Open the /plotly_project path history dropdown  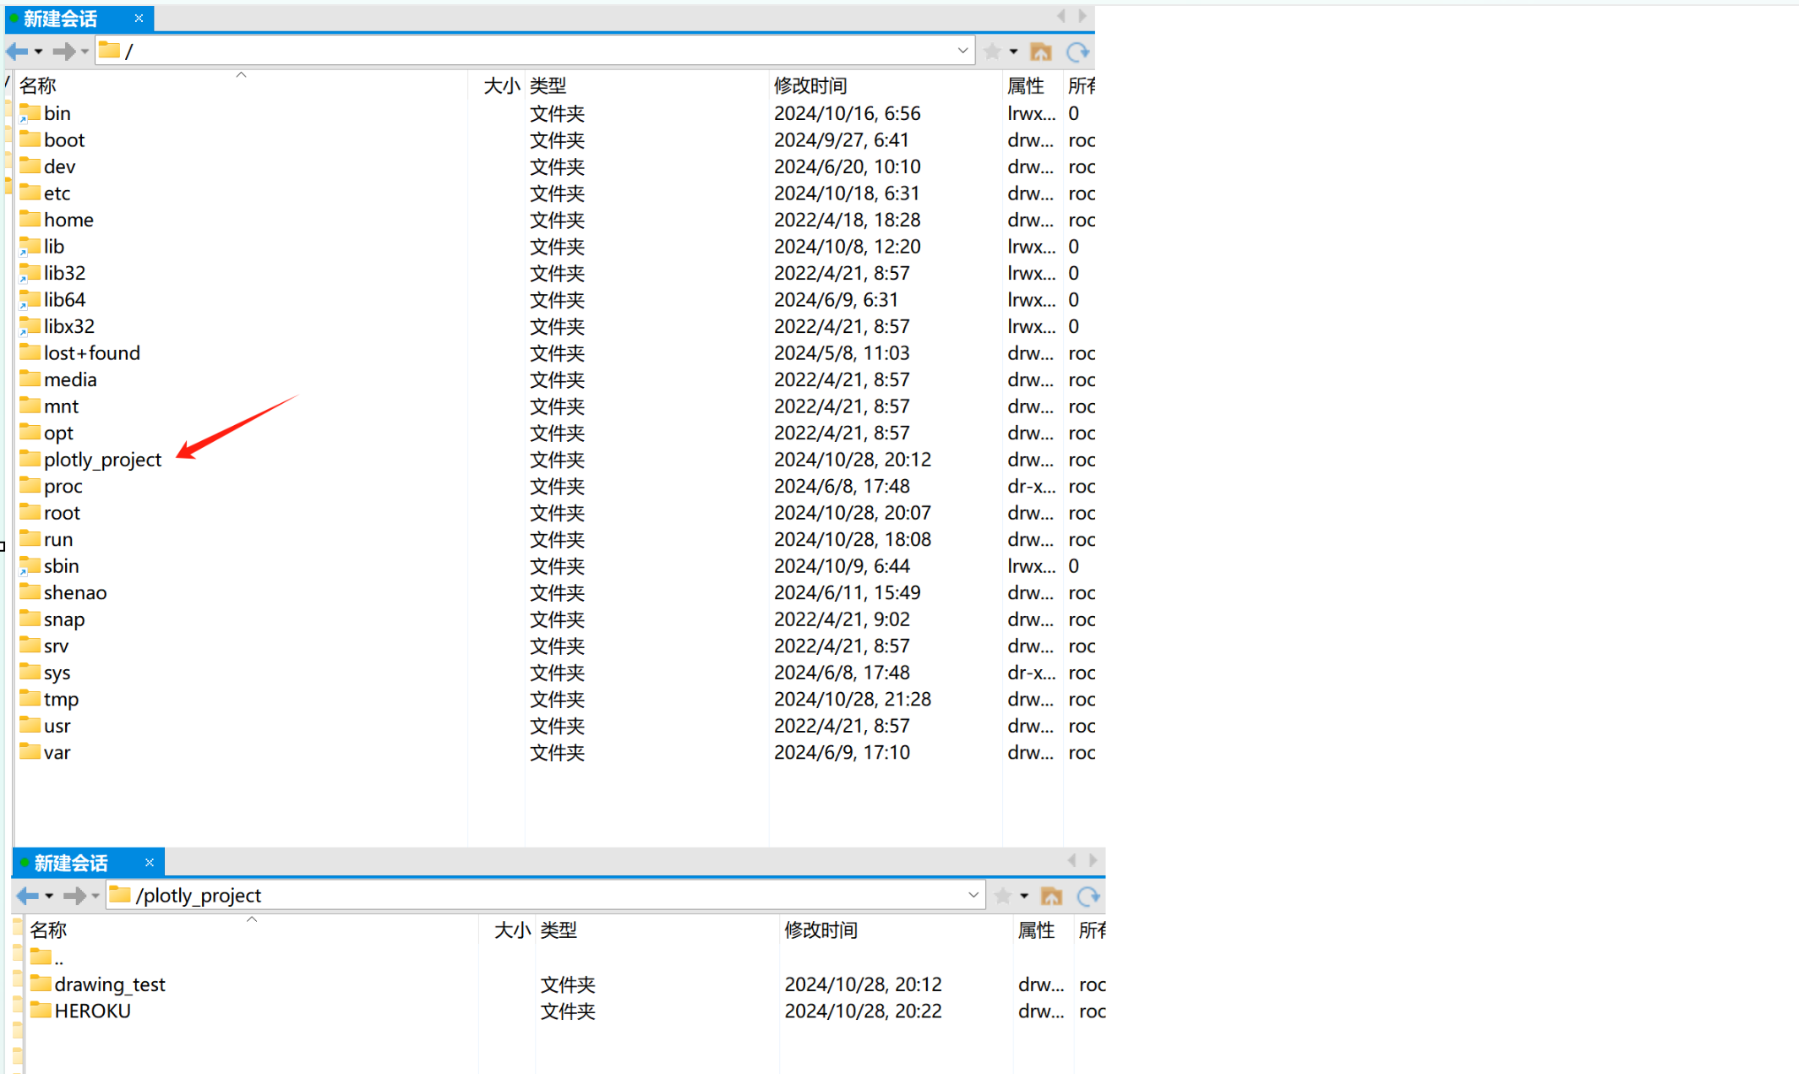point(973,895)
